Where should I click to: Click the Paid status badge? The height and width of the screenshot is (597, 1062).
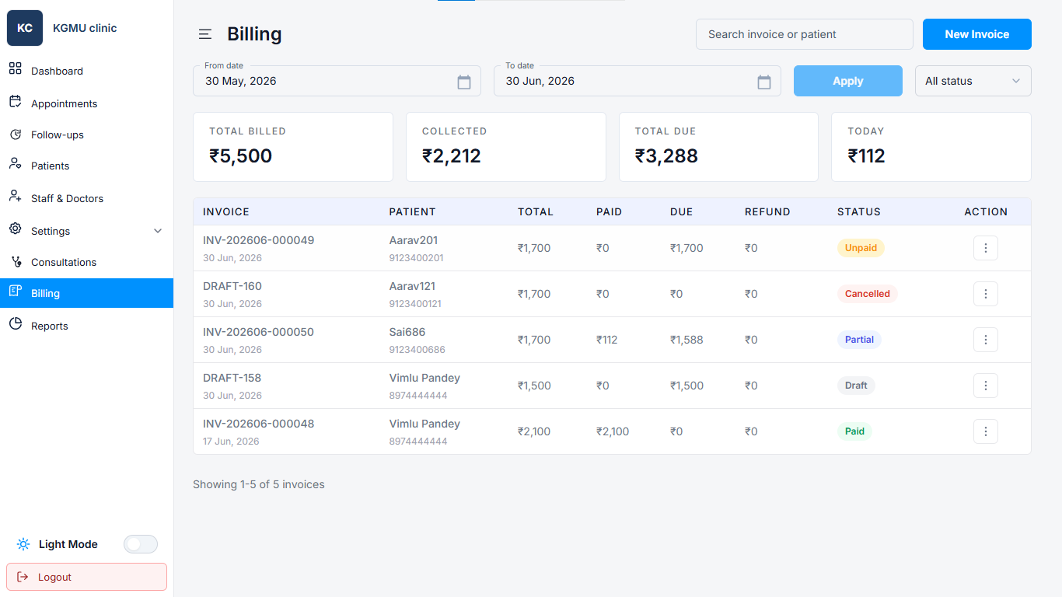(x=854, y=431)
